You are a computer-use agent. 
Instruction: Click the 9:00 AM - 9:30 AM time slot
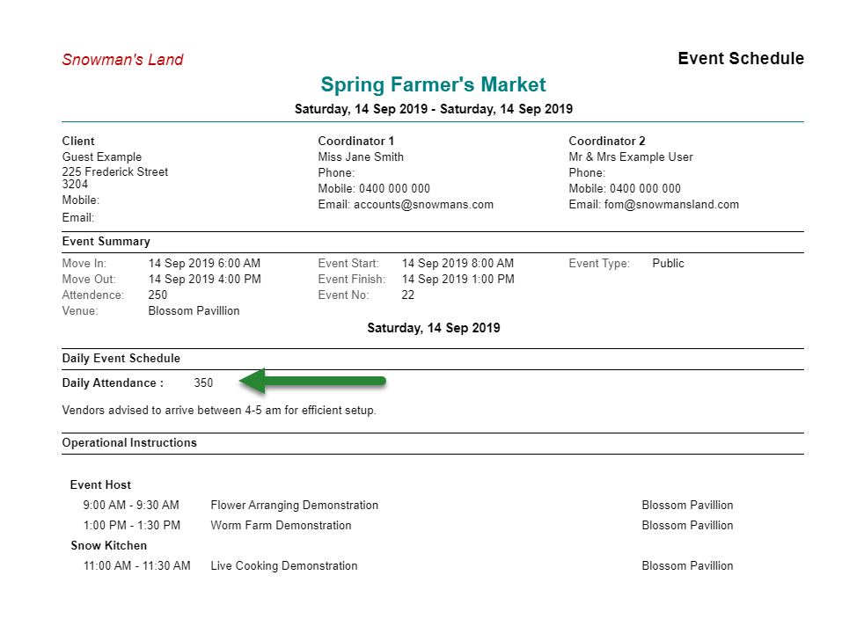[131, 506]
